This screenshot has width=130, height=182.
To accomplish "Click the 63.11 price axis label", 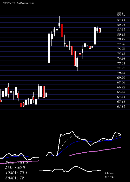I will [x=121, y=102].
